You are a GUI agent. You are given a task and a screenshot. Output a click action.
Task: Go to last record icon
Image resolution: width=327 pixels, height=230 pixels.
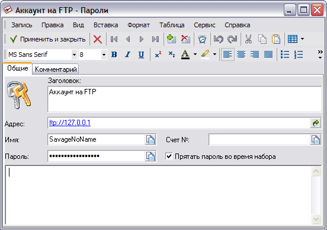pyautogui.click(x=156, y=39)
